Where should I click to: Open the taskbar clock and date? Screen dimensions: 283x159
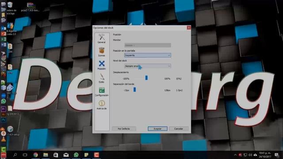click(265, 155)
